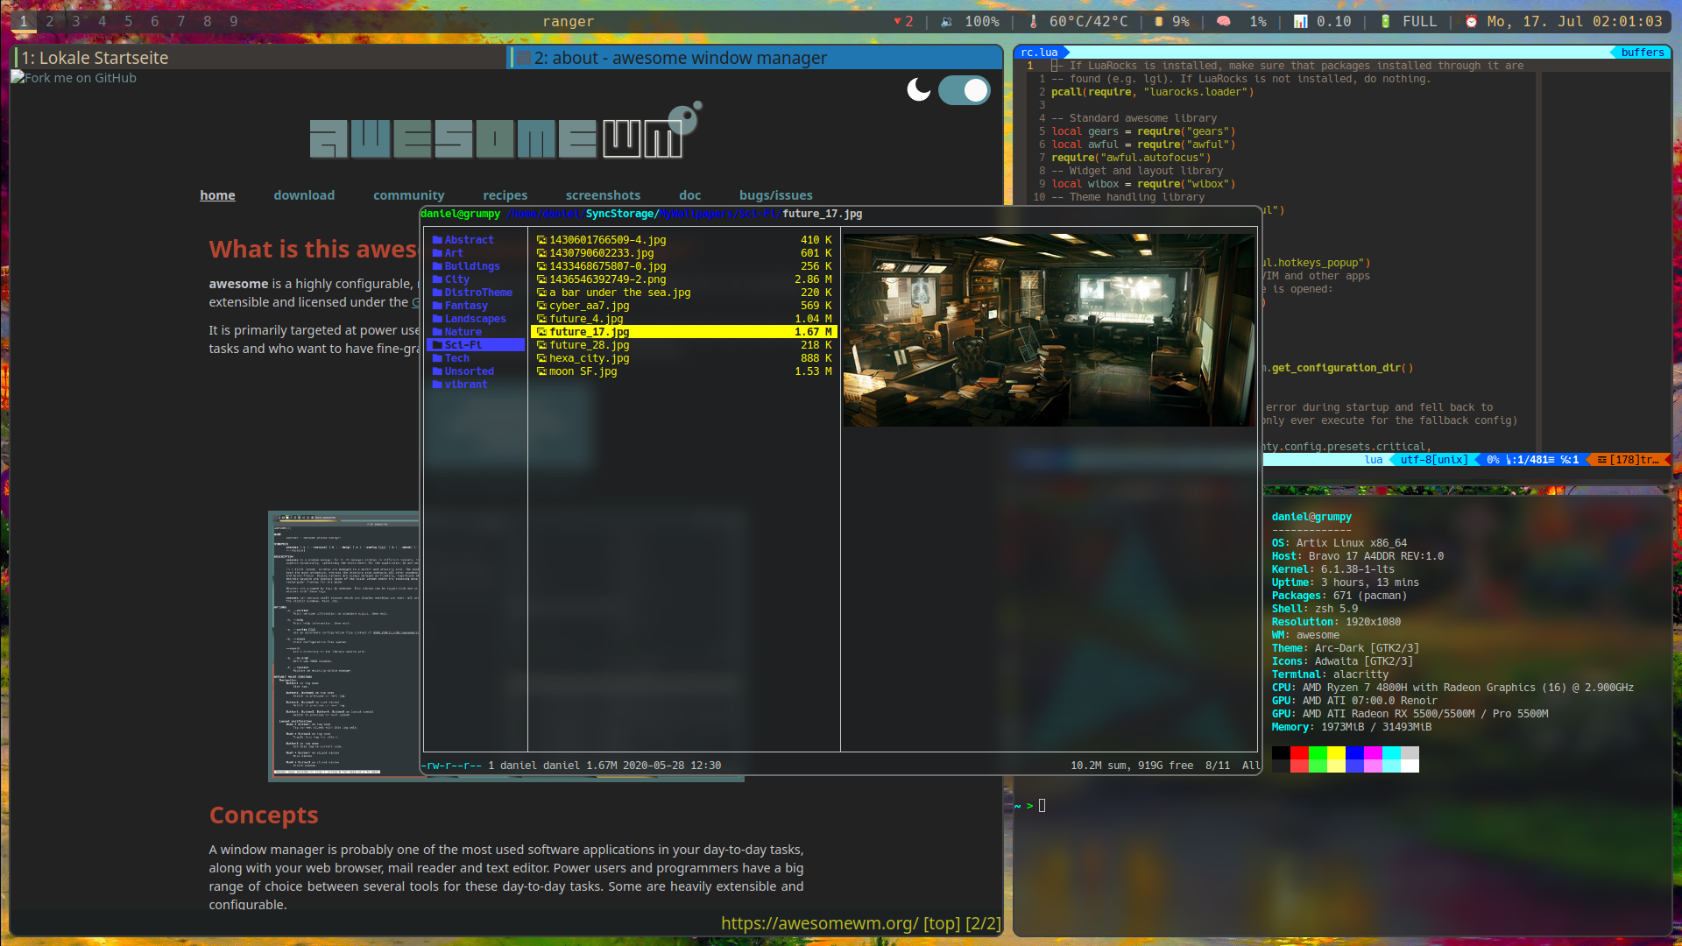1682x946 pixels.
Task: Click the brain memory usage icon
Action: [x=1224, y=22]
